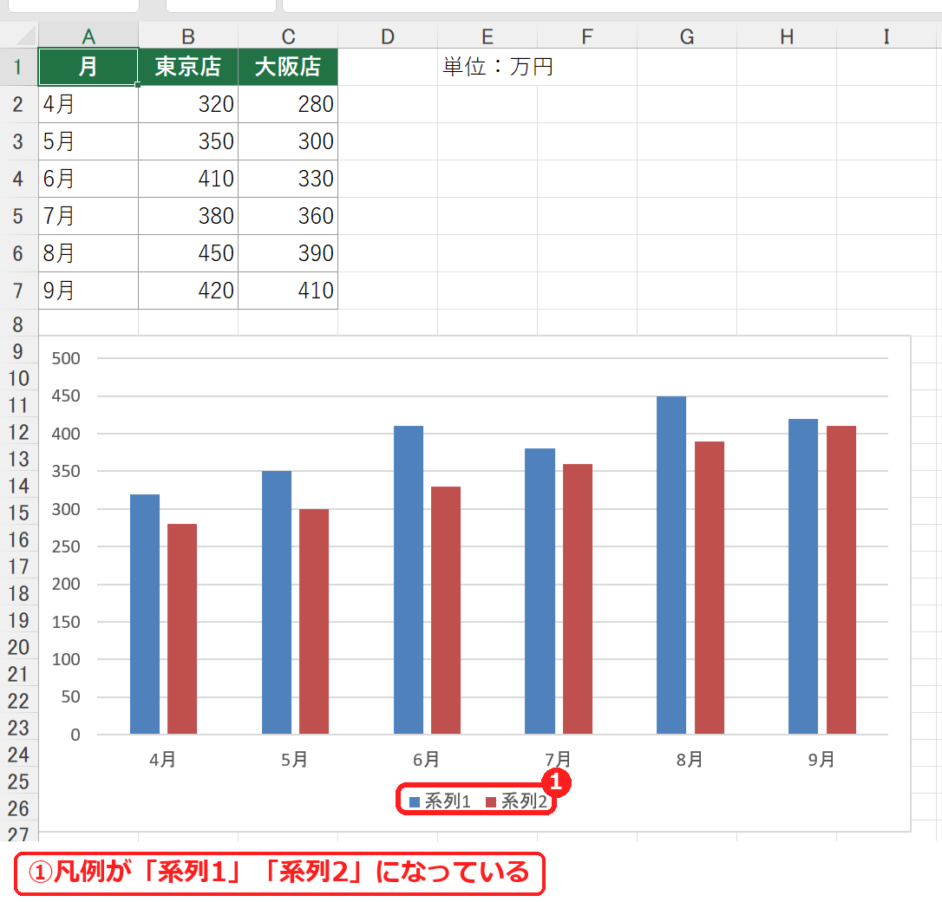Viewport: 942px width, 902px height.
Task: Select row 5 header
Action: click(18, 216)
